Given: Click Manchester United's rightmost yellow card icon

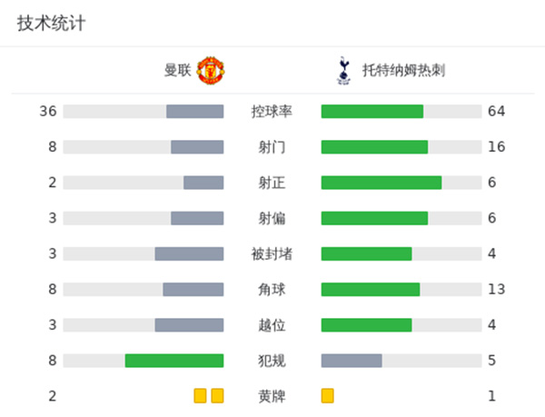Looking at the screenshot, I should point(217,396).
